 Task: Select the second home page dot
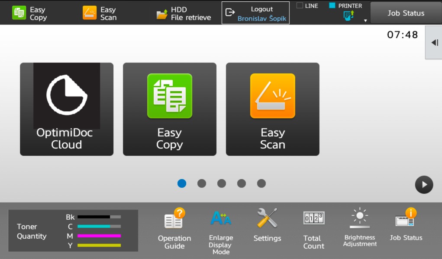[202, 183]
